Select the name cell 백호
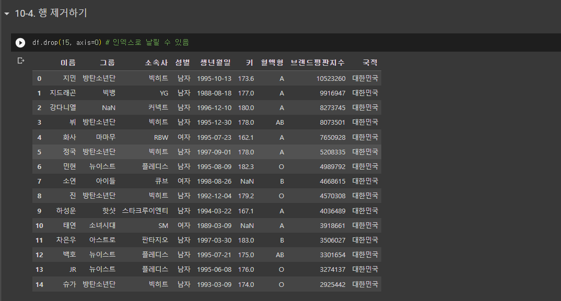561x301 pixels. click(x=69, y=255)
